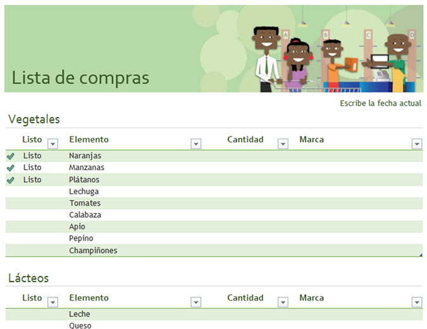Click the Listo column header in Lácteos
427x329 pixels.
point(32,297)
